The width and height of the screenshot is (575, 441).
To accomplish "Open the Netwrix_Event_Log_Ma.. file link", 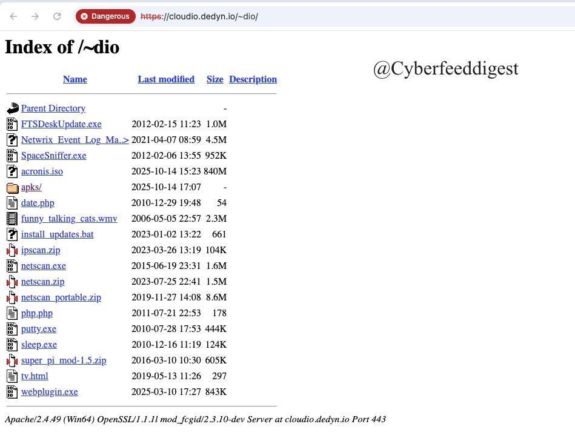I will [x=75, y=140].
